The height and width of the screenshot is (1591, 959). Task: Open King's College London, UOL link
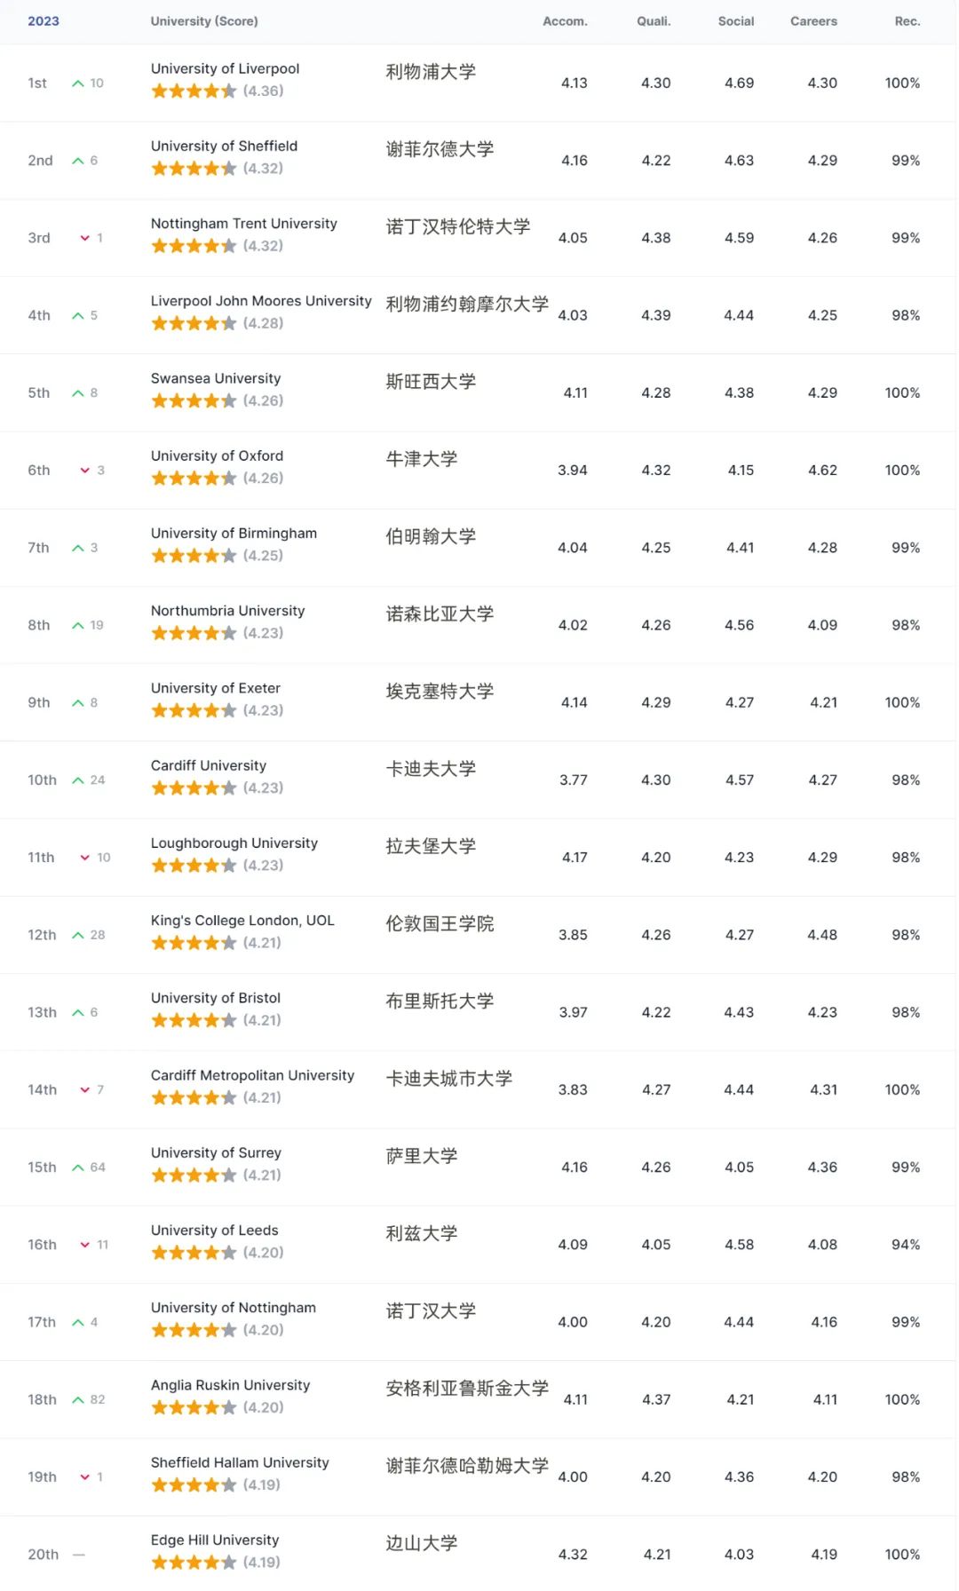pos(242,921)
